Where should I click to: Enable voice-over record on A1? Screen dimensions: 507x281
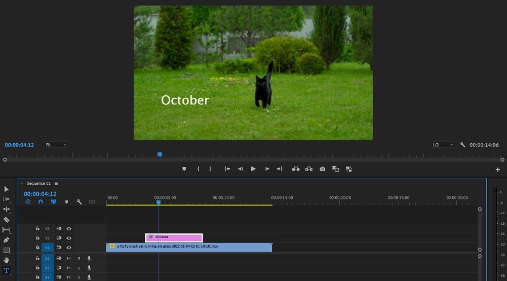tap(89, 258)
